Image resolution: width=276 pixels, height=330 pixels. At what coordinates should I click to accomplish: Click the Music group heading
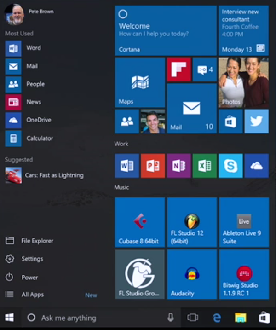pyautogui.click(x=121, y=187)
